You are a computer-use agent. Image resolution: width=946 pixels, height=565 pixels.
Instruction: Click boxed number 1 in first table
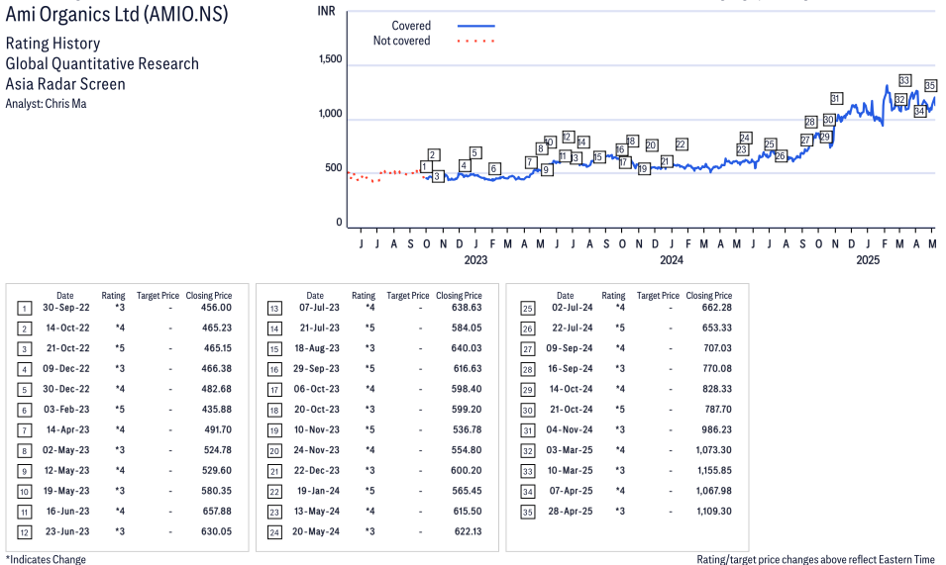(24, 309)
